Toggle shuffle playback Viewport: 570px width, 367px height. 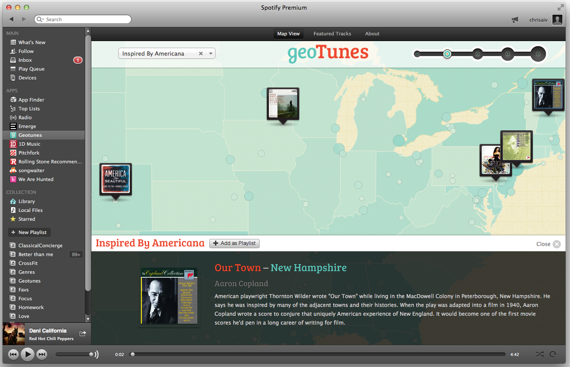click(540, 354)
